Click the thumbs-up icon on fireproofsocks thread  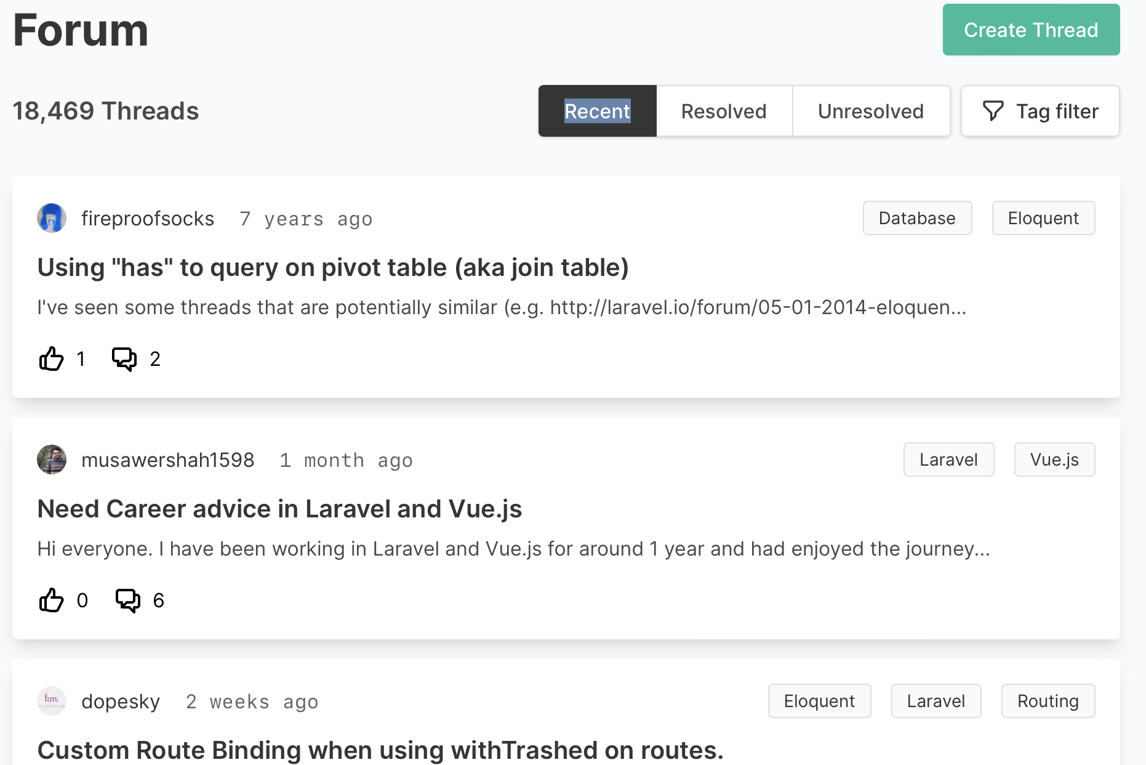point(51,358)
